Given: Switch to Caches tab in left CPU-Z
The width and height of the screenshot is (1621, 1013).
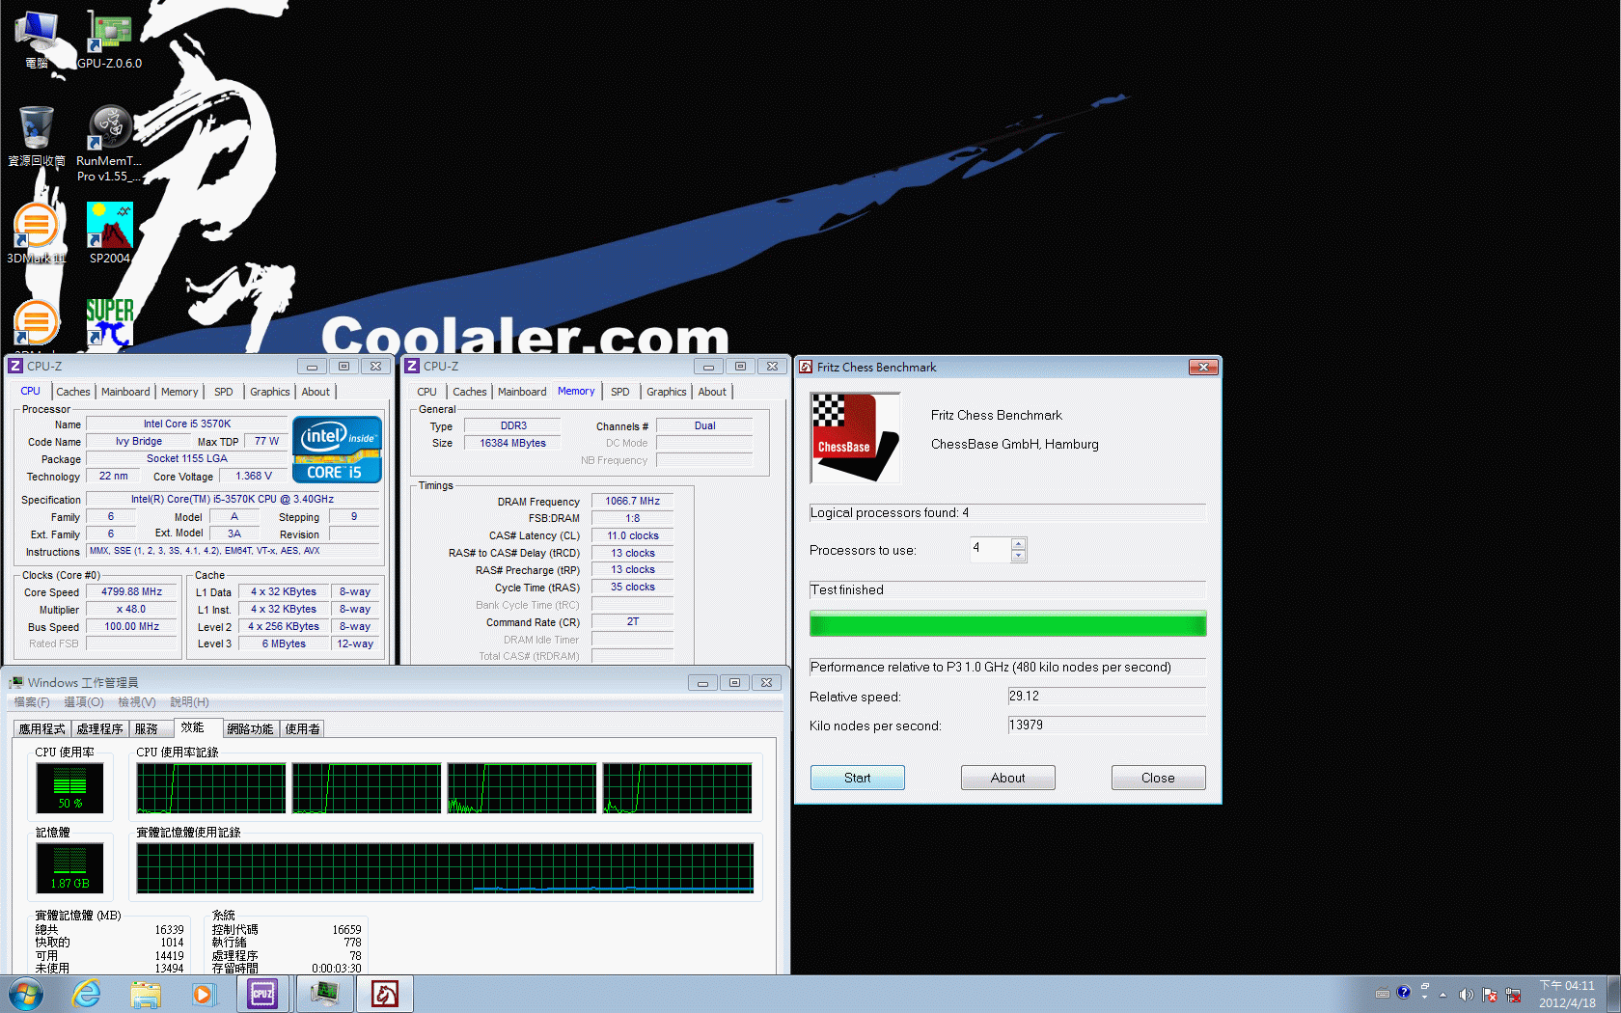Looking at the screenshot, I should click(x=72, y=392).
